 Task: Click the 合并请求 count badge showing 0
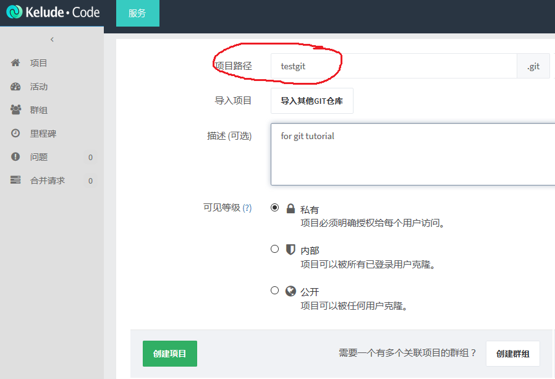tap(91, 181)
